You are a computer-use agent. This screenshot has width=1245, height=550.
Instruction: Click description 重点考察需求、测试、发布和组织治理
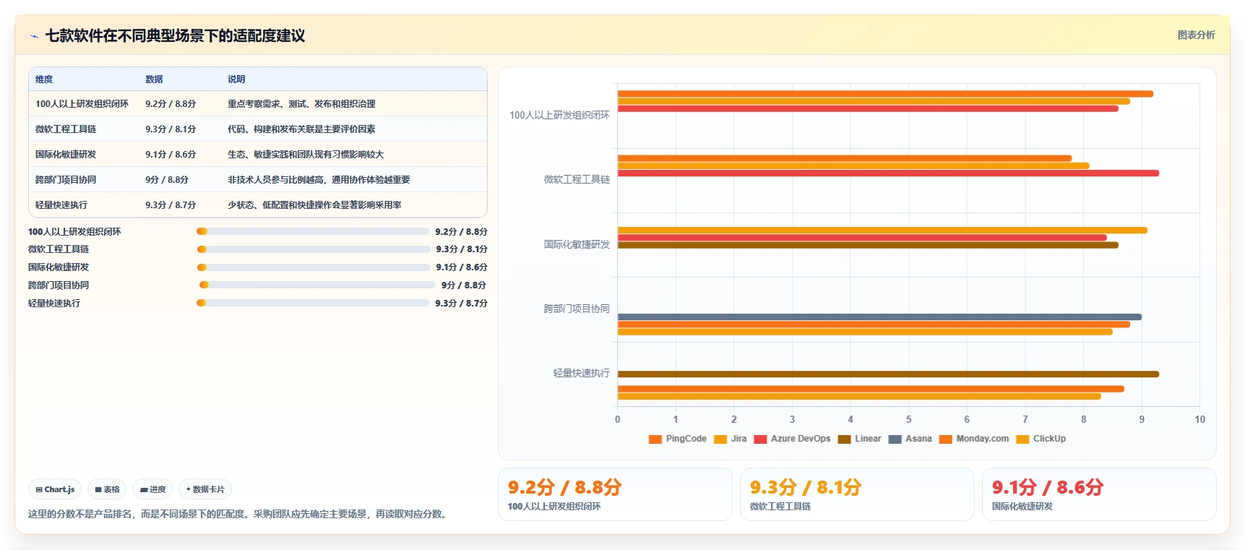click(x=301, y=104)
